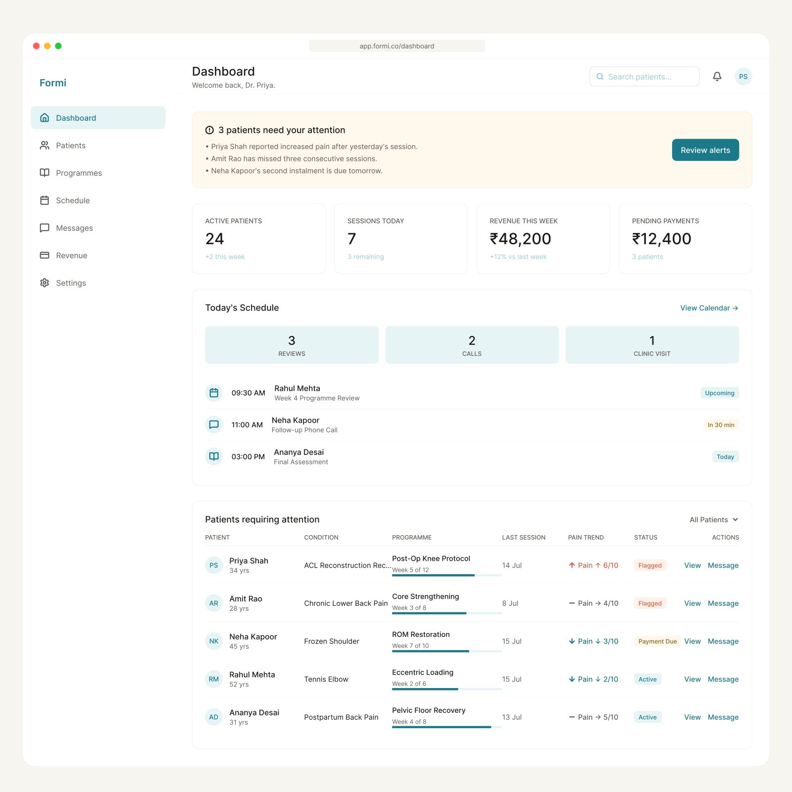Open the Sessions Today stat card
The height and width of the screenshot is (792, 792).
401,239
